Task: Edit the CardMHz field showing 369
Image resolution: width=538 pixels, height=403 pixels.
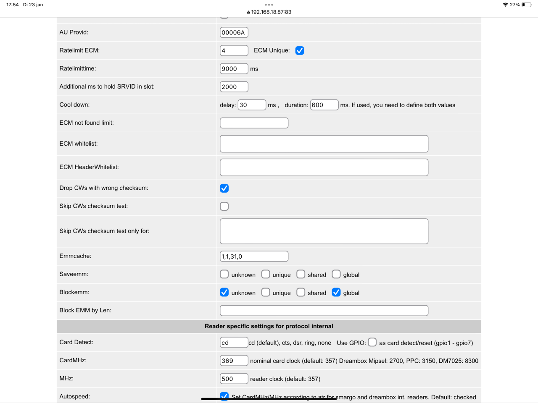Action: [234, 361]
